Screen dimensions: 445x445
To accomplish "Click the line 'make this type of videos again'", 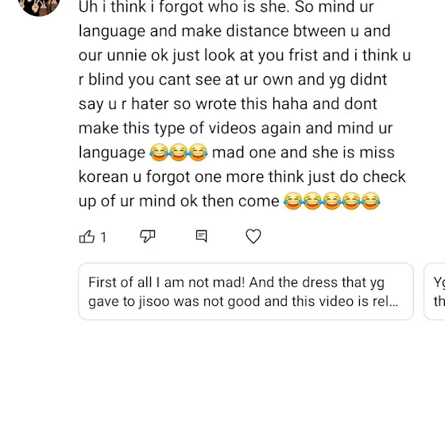I will click(x=235, y=128).
